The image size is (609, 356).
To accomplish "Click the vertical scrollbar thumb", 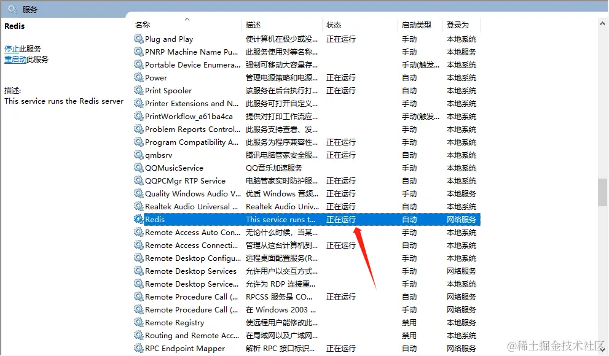I will click(x=602, y=192).
